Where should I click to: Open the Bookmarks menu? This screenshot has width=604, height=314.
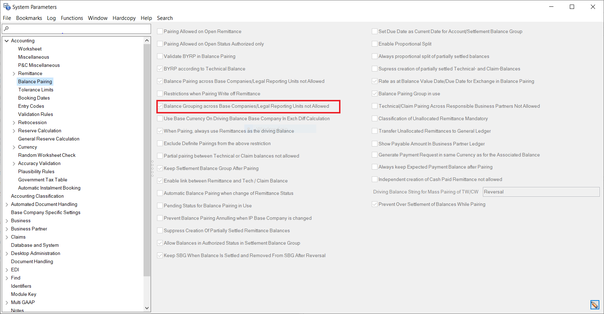(x=29, y=18)
